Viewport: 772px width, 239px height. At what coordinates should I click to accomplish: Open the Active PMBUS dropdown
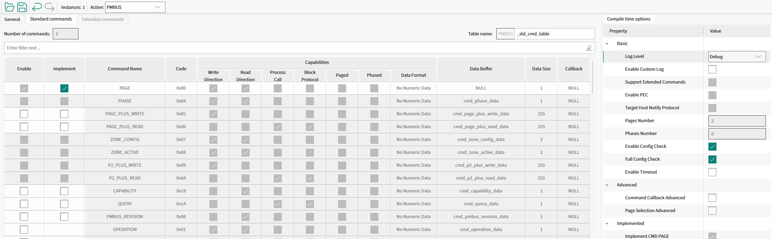click(135, 7)
